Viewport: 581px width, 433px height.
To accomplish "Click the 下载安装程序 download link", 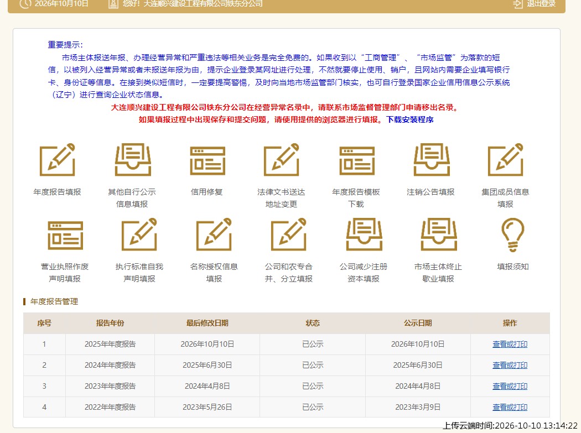I will [x=410, y=119].
